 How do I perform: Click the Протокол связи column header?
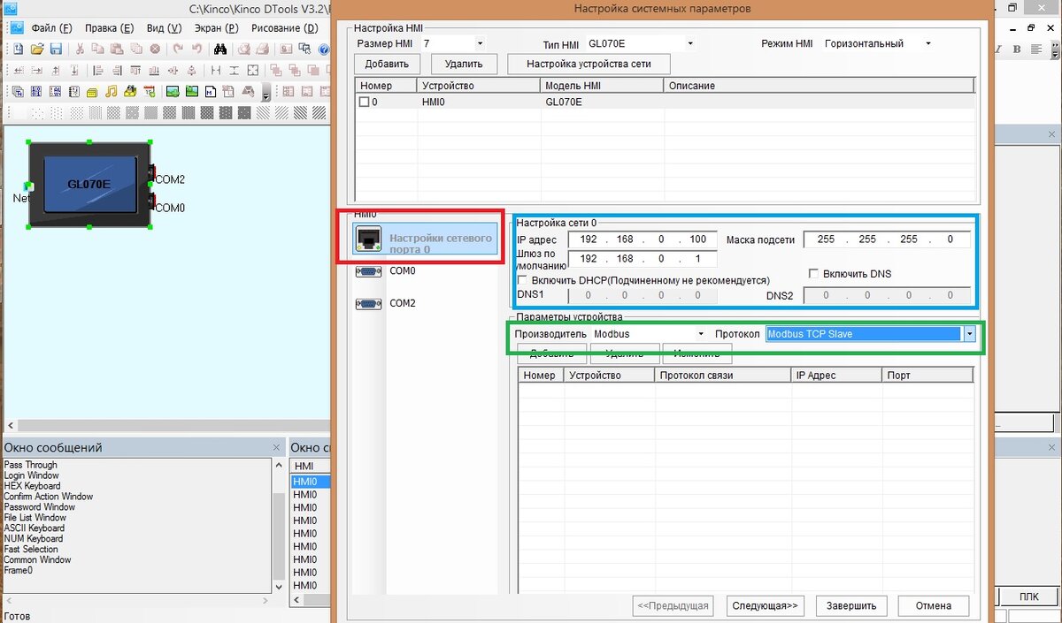coord(722,376)
